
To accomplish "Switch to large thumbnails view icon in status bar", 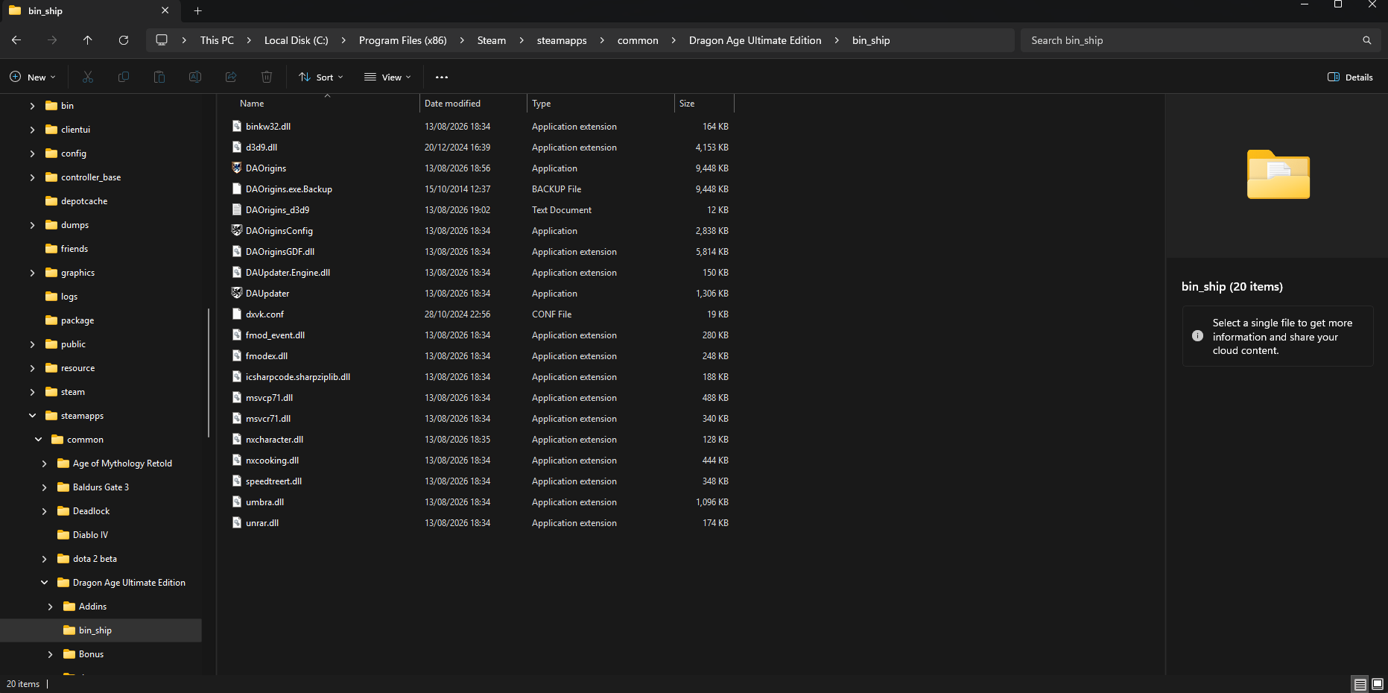I will tap(1378, 684).
